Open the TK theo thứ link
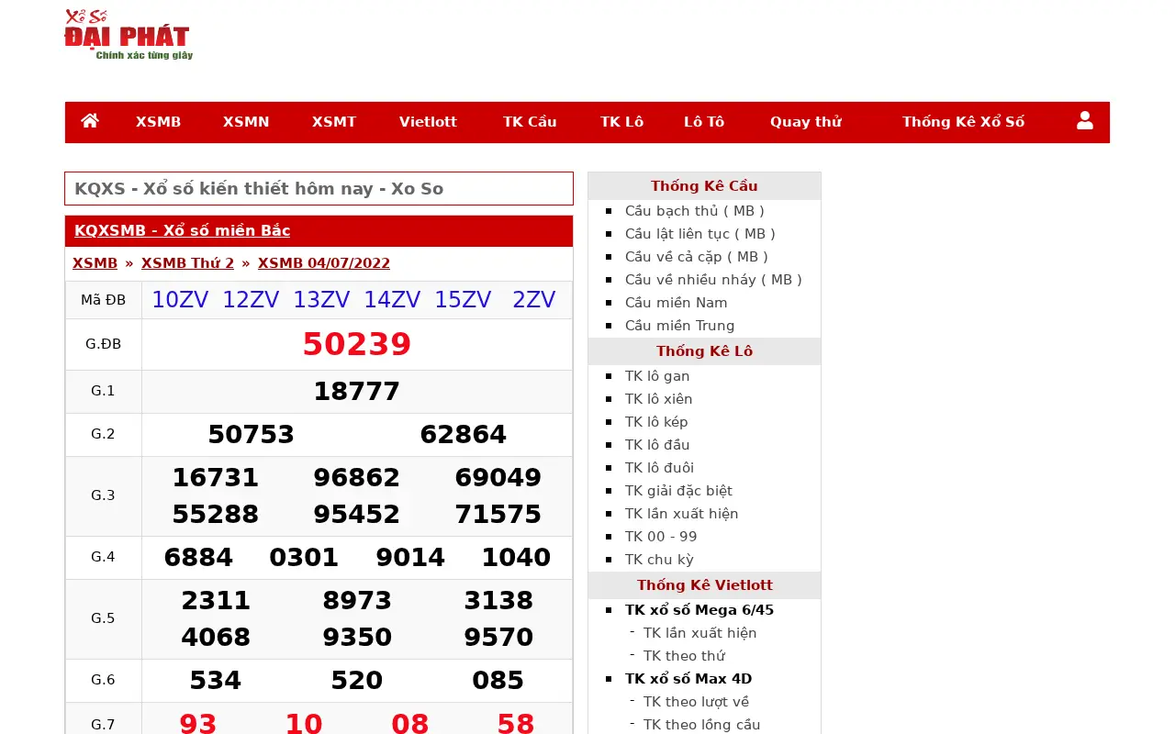The width and height of the screenshot is (1175, 734). click(x=685, y=656)
